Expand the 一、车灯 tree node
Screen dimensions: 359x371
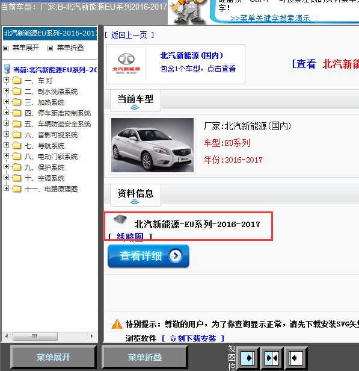(x=7, y=80)
